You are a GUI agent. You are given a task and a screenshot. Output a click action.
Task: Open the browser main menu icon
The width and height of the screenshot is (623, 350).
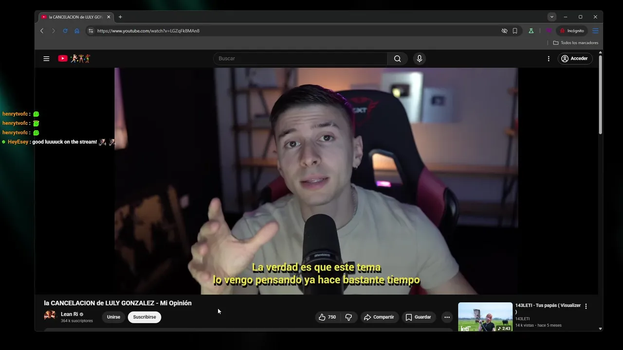pyautogui.click(x=595, y=31)
